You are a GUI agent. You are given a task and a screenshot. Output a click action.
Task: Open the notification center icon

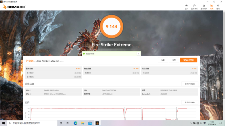[220, 123]
